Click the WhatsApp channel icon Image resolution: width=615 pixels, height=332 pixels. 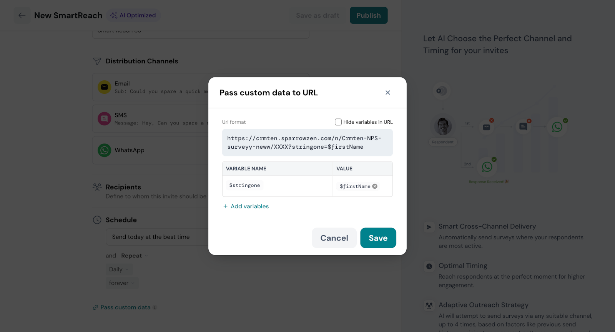[104, 150]
